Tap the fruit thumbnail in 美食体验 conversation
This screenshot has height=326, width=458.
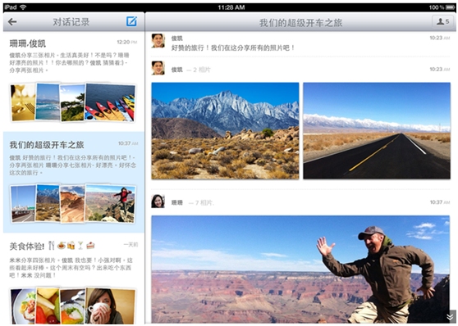(x=48, y=306)
